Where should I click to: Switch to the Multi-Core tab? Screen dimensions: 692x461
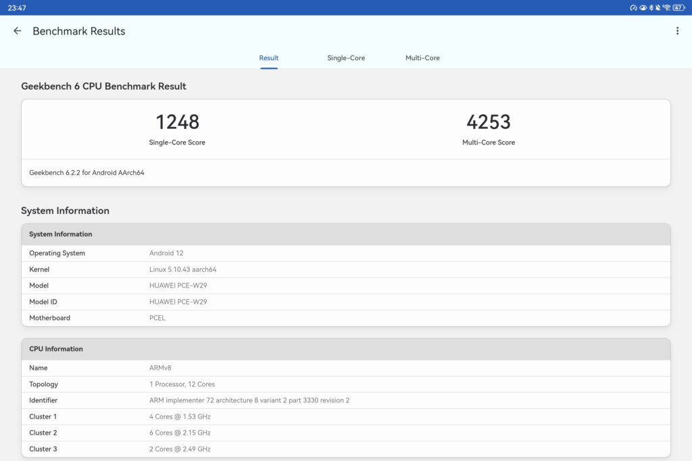[422, 58]
